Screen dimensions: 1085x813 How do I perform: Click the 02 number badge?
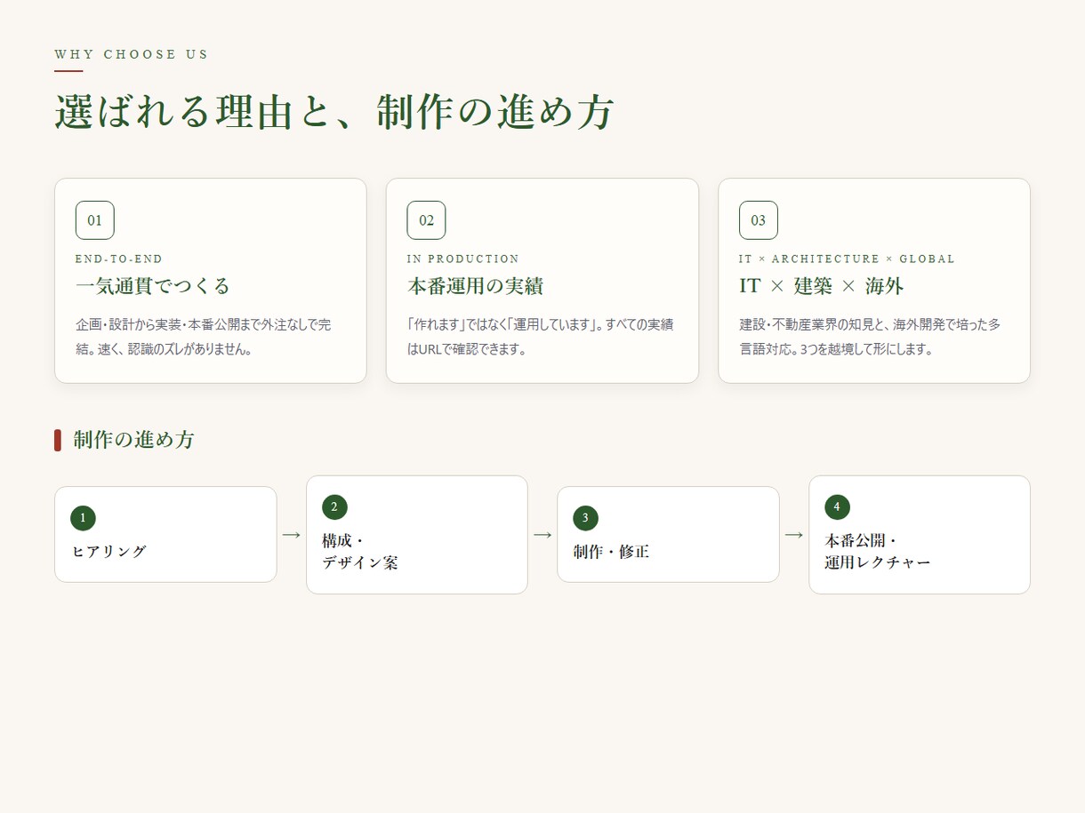tap(426, 220)
